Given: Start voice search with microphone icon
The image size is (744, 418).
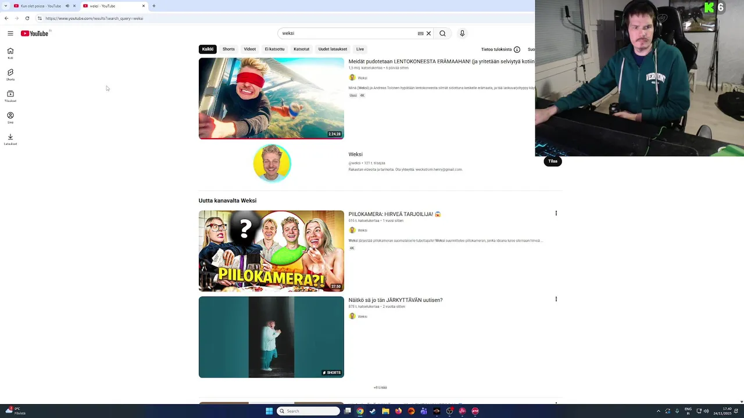Looking at the screenshot, I should pyautogui.click(x=462, y=33).
